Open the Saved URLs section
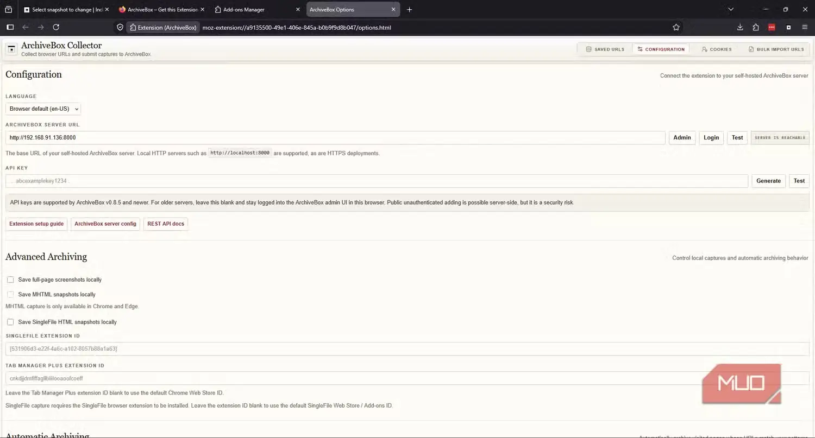The image size is (815, 438). pyautogui.click(x=605, y=49)
